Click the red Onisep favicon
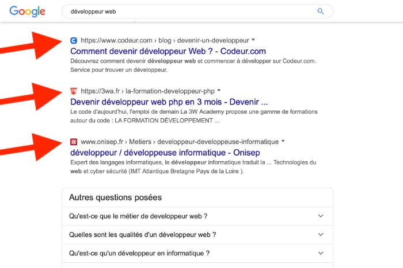The height and width of the screenshot is (268, 403). pyautogui.click(x=73, y=141)
